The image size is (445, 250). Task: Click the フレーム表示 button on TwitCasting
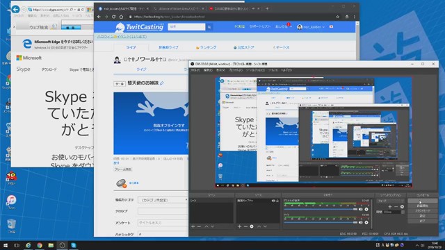(x=123, y=169)
